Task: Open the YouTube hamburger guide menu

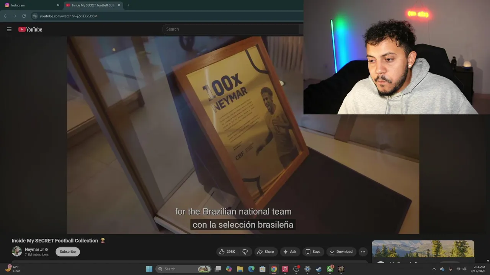Action: 9,29
